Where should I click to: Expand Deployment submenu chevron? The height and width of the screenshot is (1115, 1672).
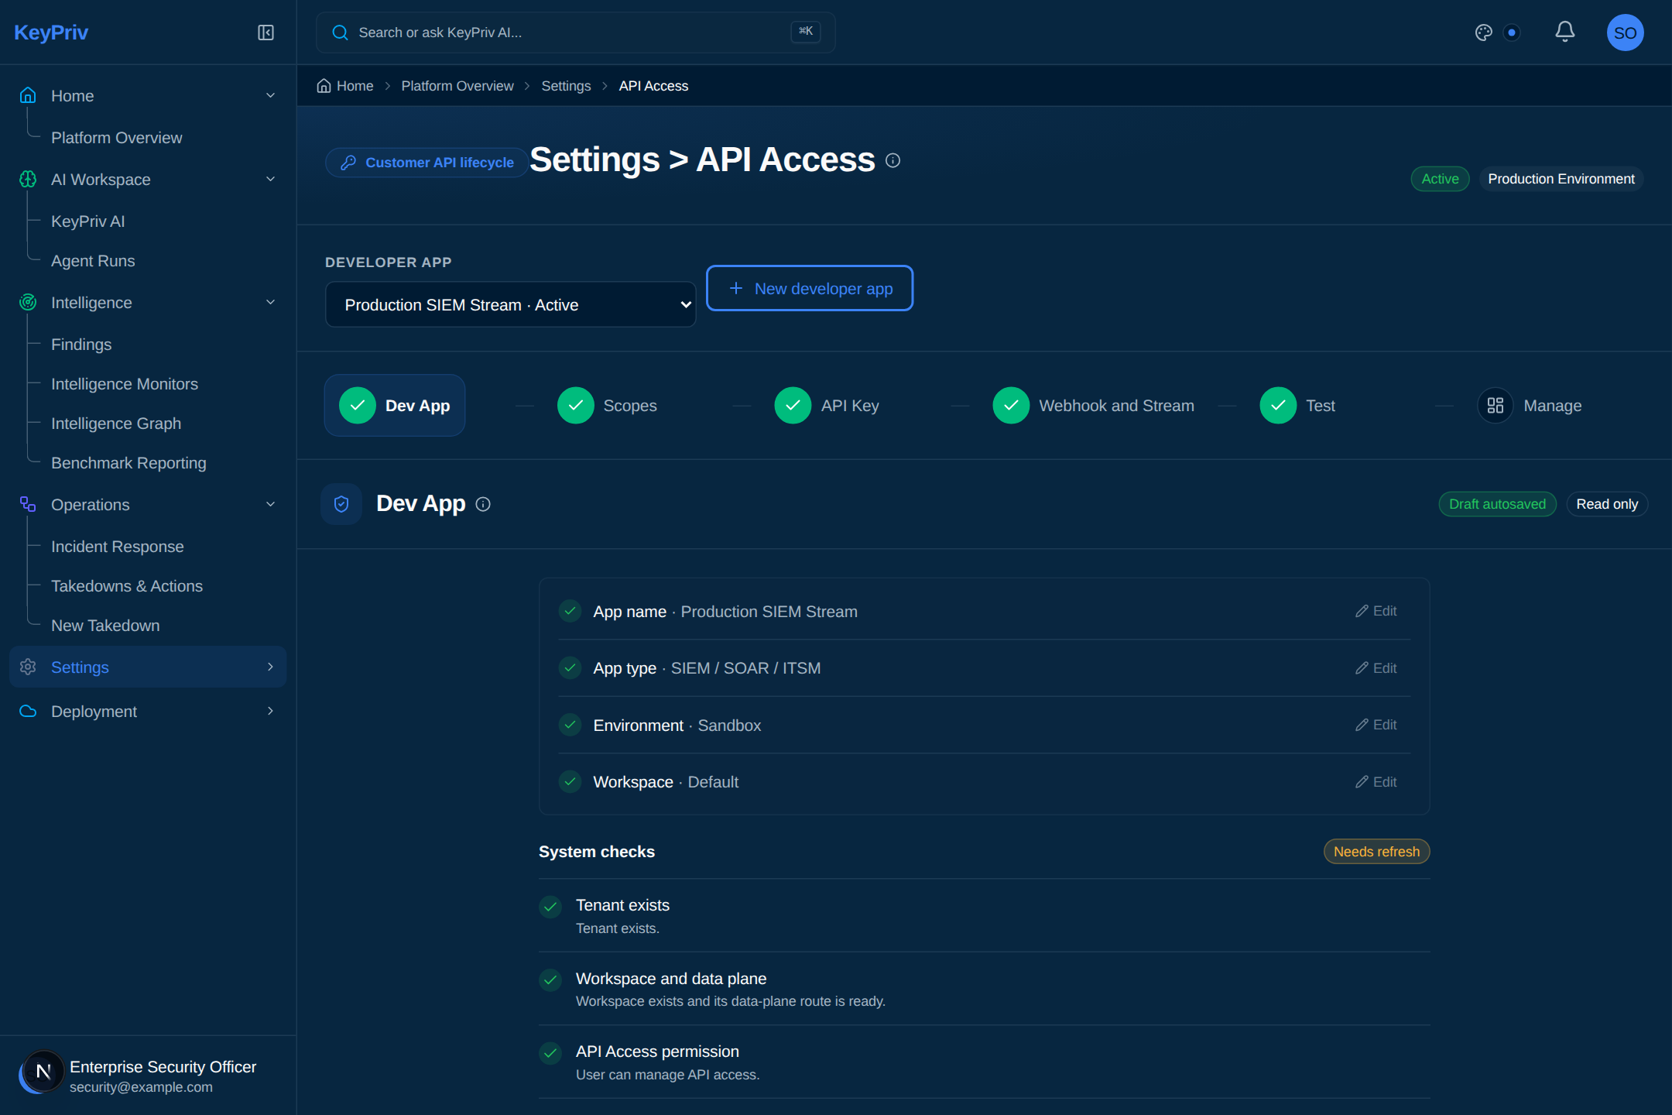[x=270, y=711]
